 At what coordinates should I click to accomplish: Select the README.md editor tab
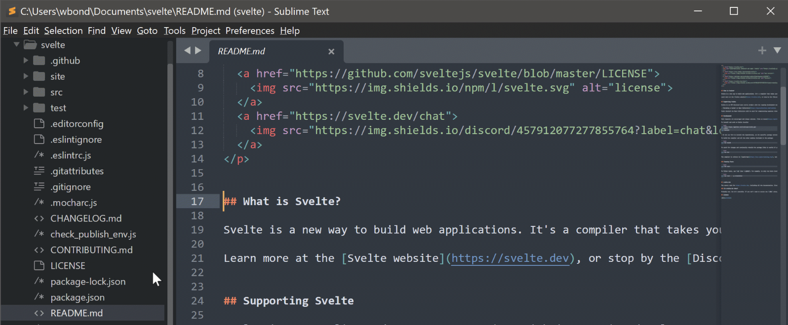(x=276, y=51)
